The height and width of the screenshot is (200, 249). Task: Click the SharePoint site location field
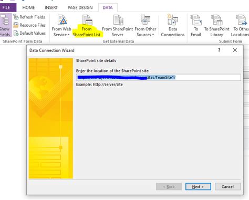coord(159,77)
